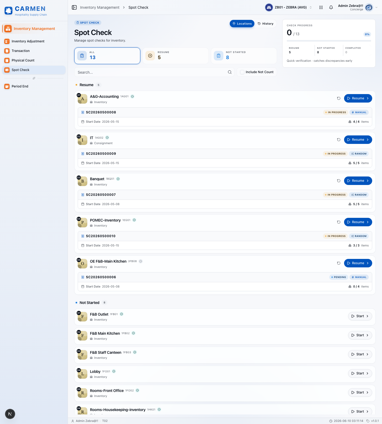Viewport: 382px width, 424px height.
Task: Open notifications bell
Action: [331, 7]
